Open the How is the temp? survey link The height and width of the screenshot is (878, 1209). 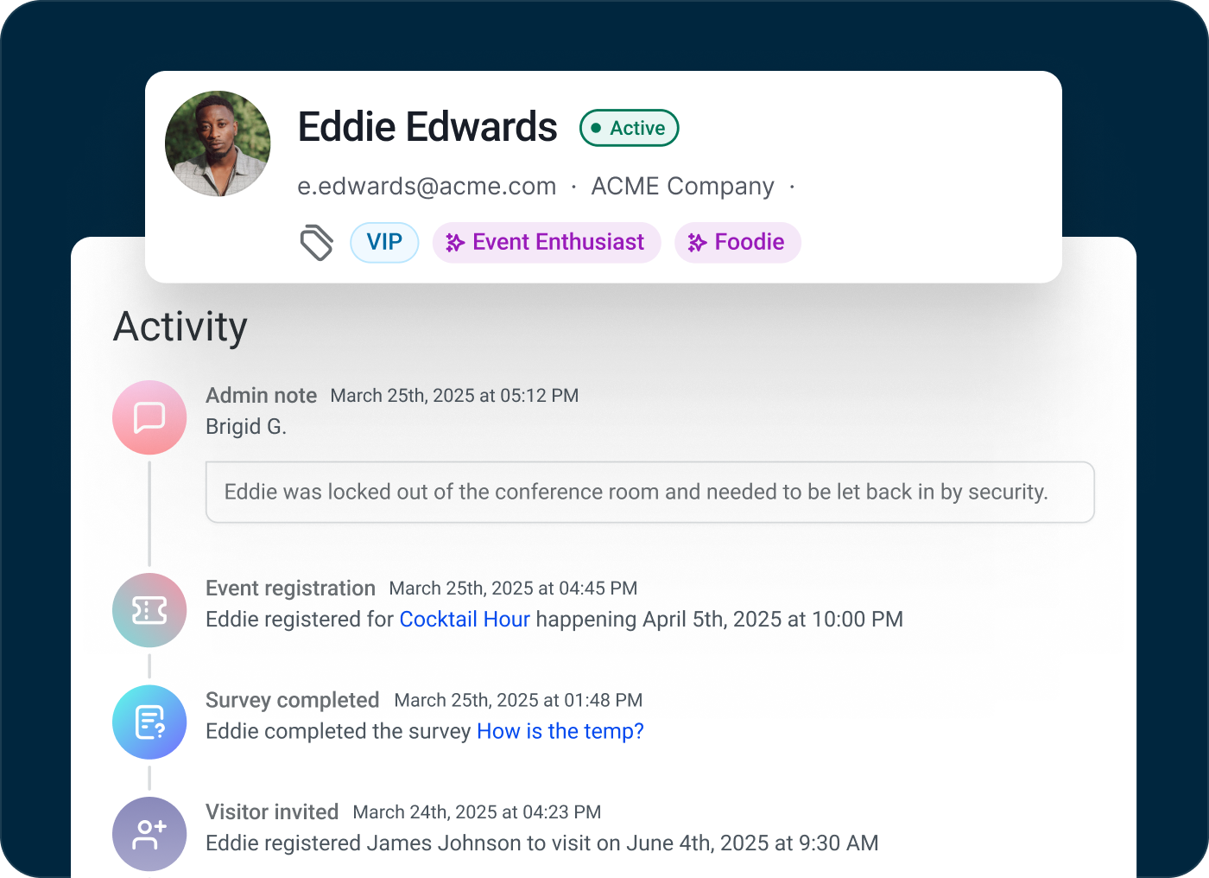pyautogui.click(x=560, y=731)
